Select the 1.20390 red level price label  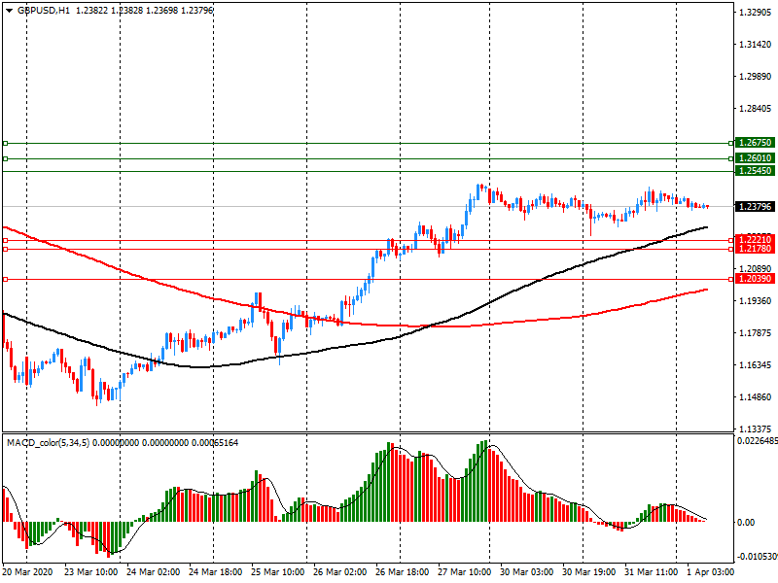point(755,279)
